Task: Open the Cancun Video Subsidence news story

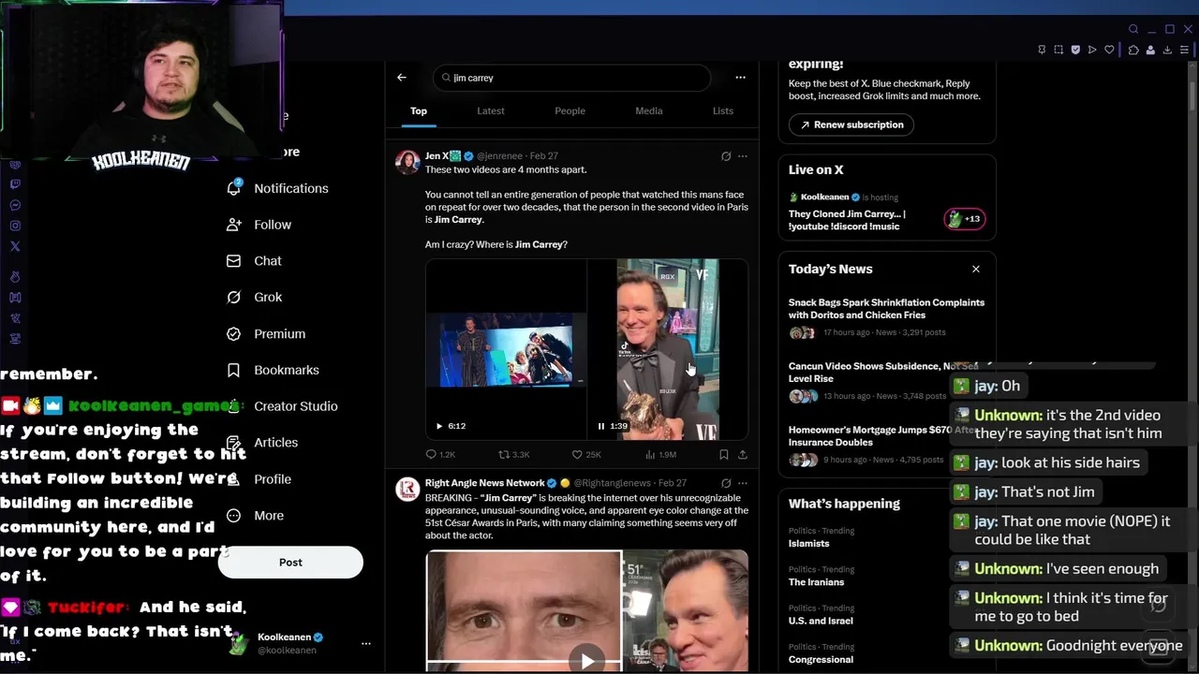Action: click(x=886, y=383)
